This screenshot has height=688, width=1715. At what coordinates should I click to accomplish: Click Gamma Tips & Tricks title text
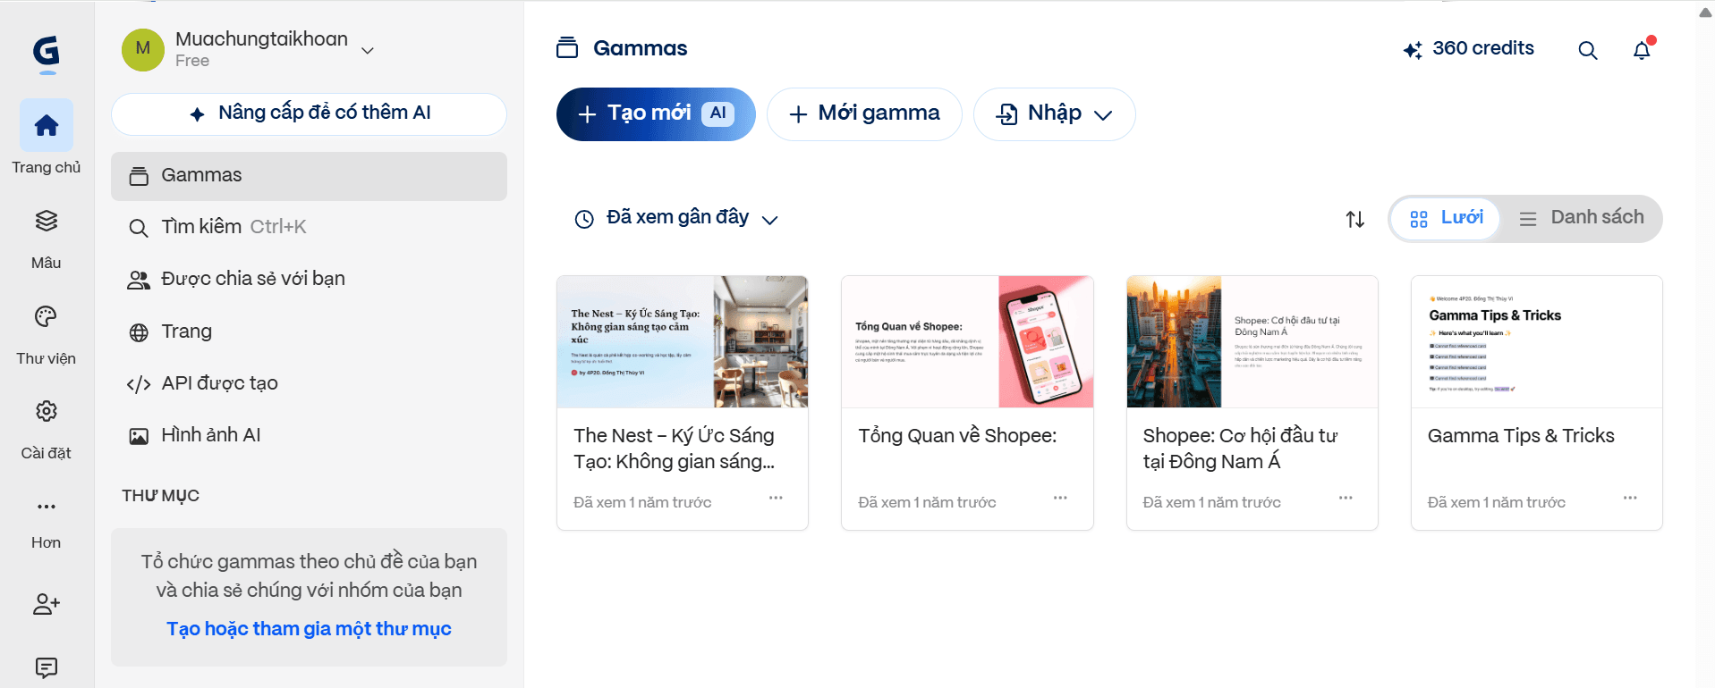(x=1521, y=436)
